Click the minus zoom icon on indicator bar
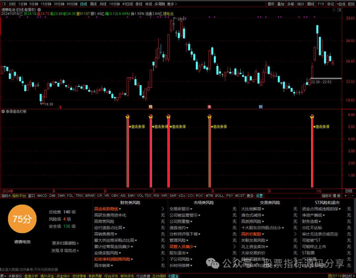Viewport: 356px width, 278px height. [352, 196]
